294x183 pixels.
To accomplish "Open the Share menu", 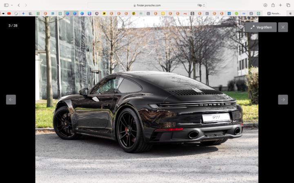I will click(x=273, y=5).
